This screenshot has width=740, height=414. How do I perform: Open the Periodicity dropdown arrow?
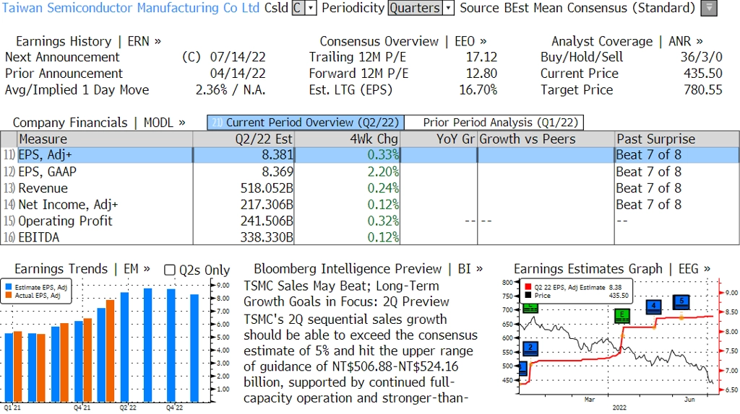[x=448, y=8]
